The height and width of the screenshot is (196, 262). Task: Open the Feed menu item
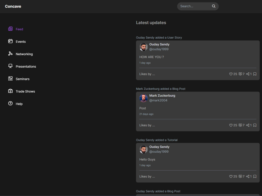tap(19, 29)
